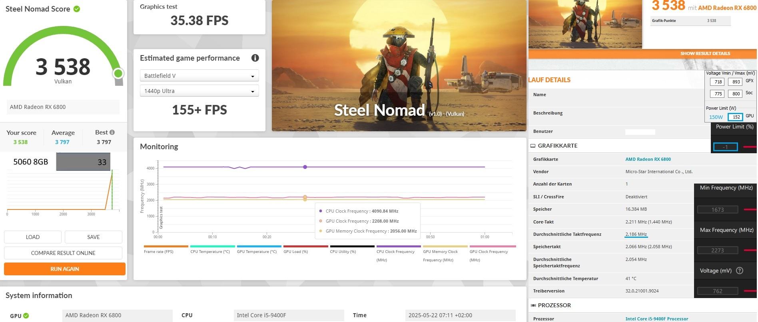Click the monitor icon beside GRAFIKKARTE heading
Screen dimensions: 758x322
click(533, 146)
